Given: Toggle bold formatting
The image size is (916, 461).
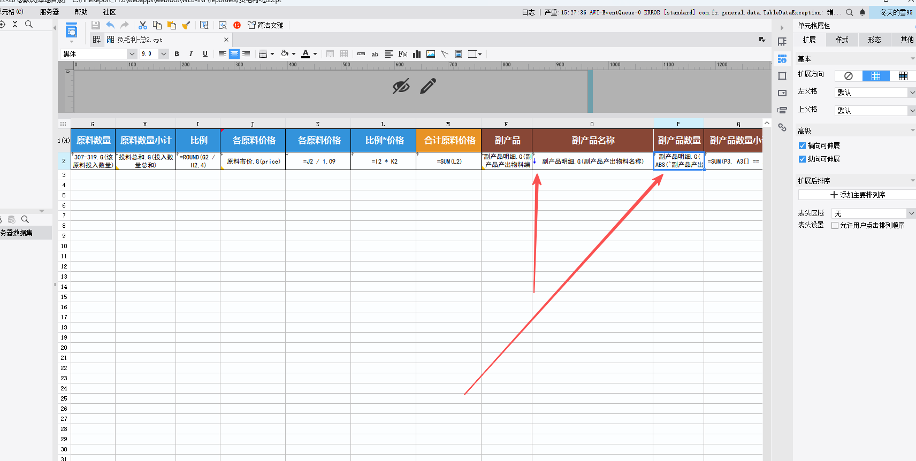Looking at the screenshot, I should coord(177,54).
